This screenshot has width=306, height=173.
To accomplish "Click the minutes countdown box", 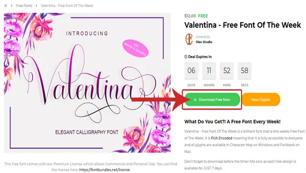I will click(x=227, y=71).
